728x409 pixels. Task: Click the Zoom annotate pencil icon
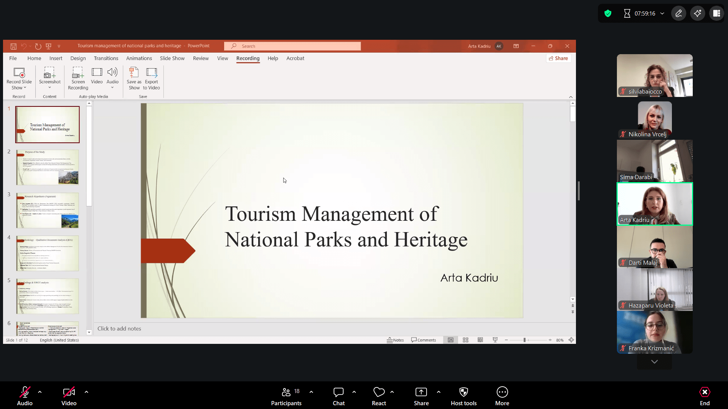(x=678, y=14)
